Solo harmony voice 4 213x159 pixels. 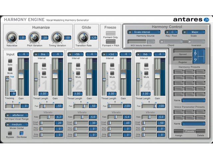[146, 65]
